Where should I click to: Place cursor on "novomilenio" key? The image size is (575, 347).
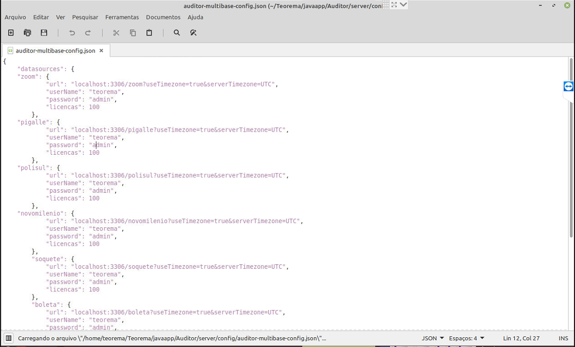pos(41,213)
